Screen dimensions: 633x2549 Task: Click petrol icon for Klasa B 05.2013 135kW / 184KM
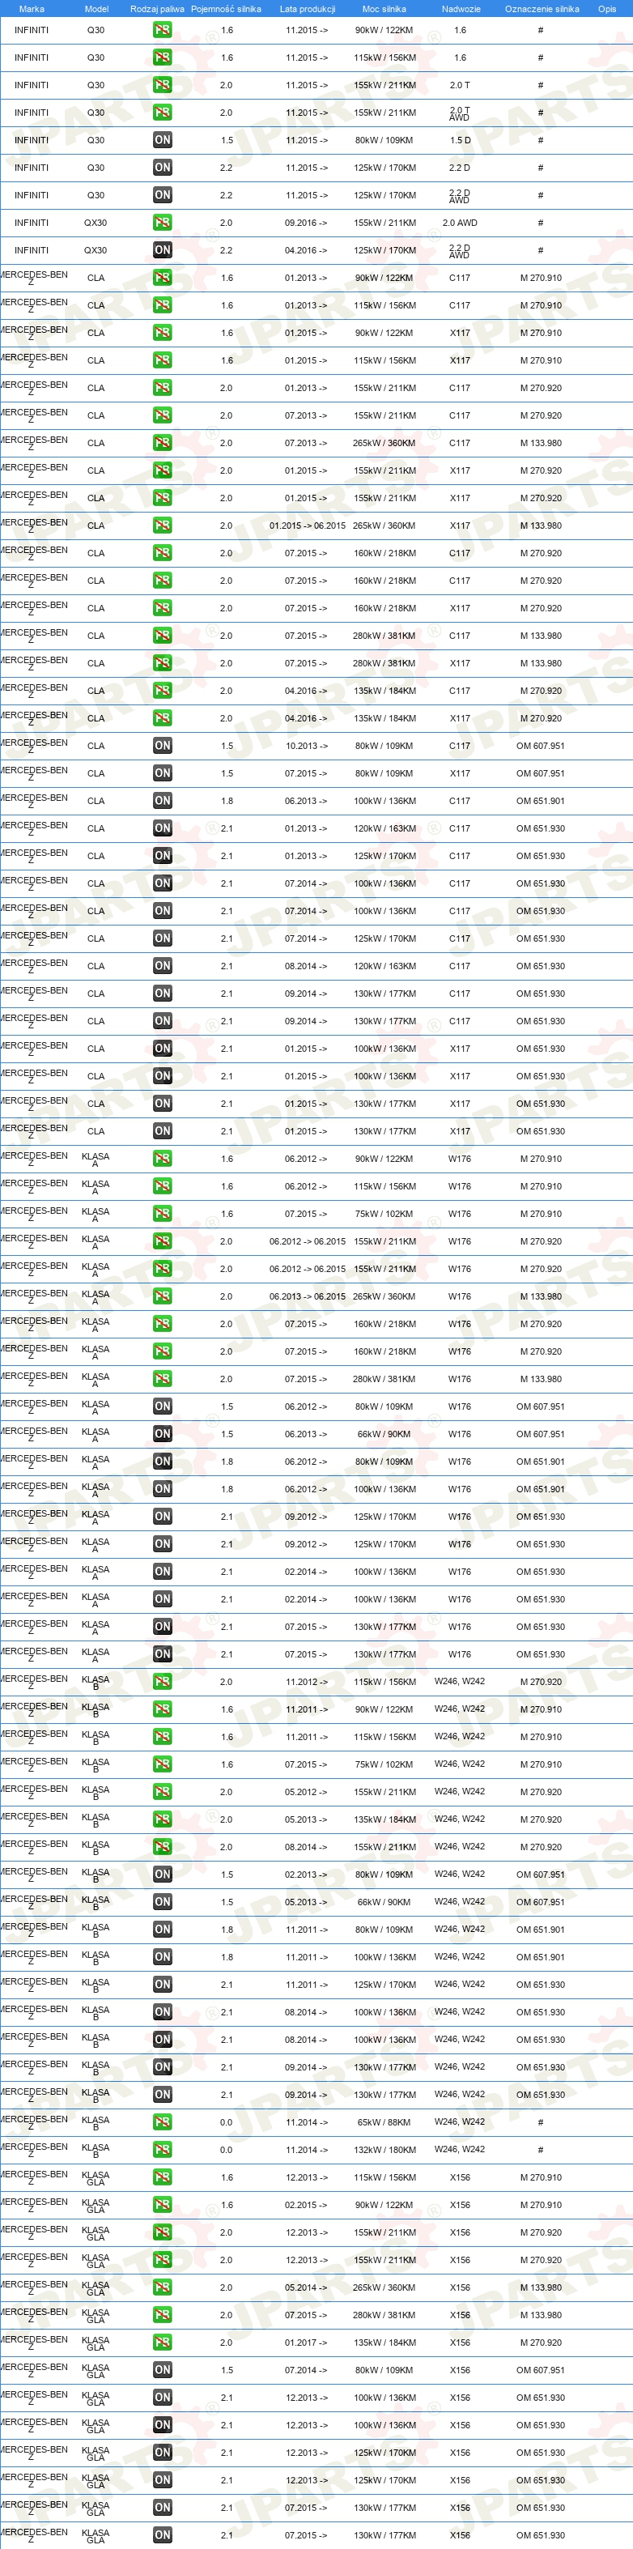162,1819
